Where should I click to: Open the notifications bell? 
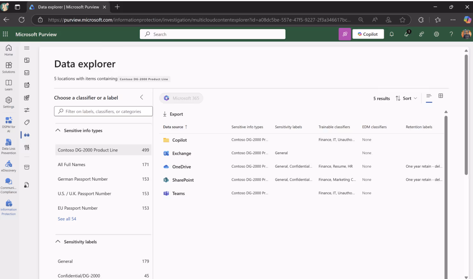click(392, 34)
